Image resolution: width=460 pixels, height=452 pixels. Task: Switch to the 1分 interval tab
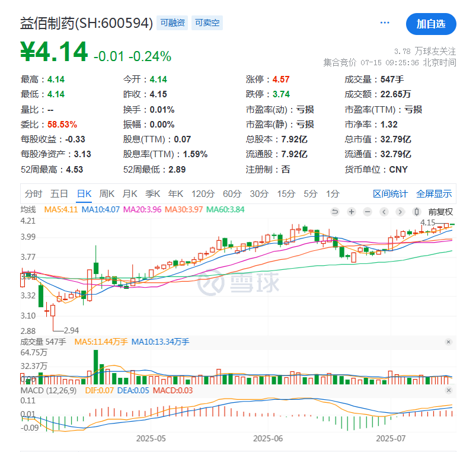click(x=333, y=194)
